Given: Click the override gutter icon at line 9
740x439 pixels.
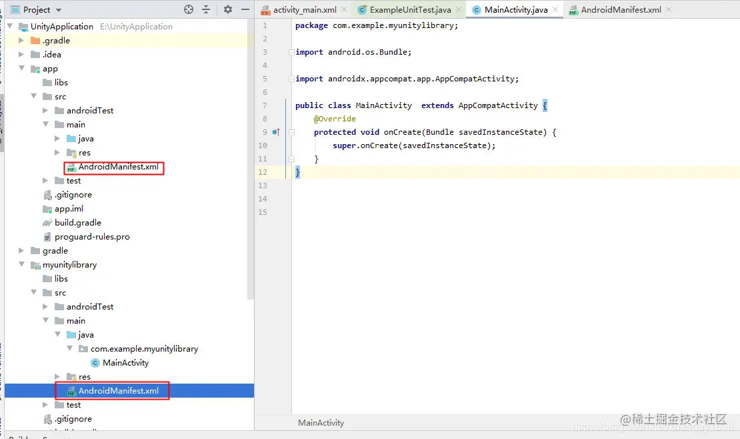Looking at the screenshot, I should 276,132.
